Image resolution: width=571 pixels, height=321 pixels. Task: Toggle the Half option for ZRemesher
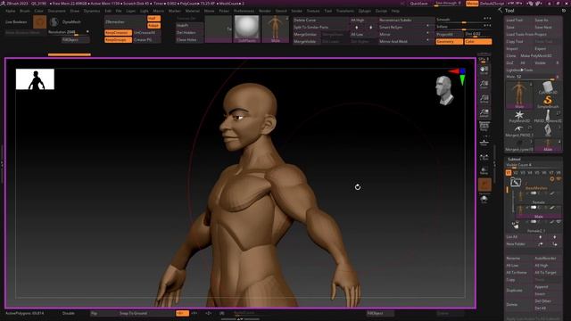coord(153,19)
